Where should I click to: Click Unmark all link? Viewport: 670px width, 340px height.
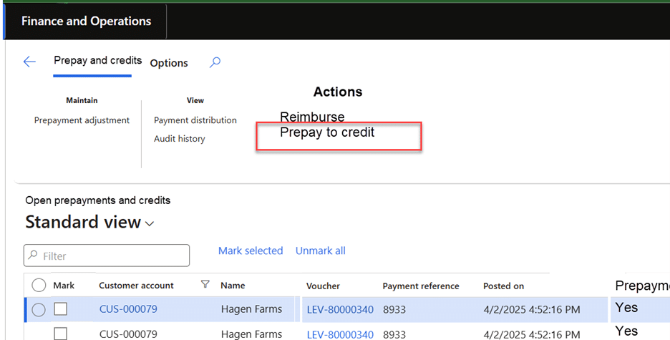(x=321, y=251)
